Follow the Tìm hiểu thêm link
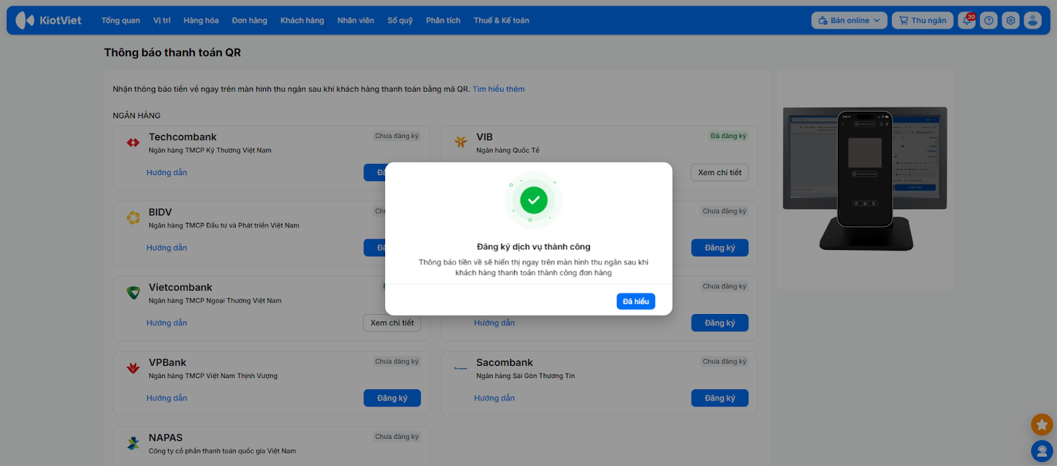1057x466 pixels. pyautogui.click(x=499, y=89)
